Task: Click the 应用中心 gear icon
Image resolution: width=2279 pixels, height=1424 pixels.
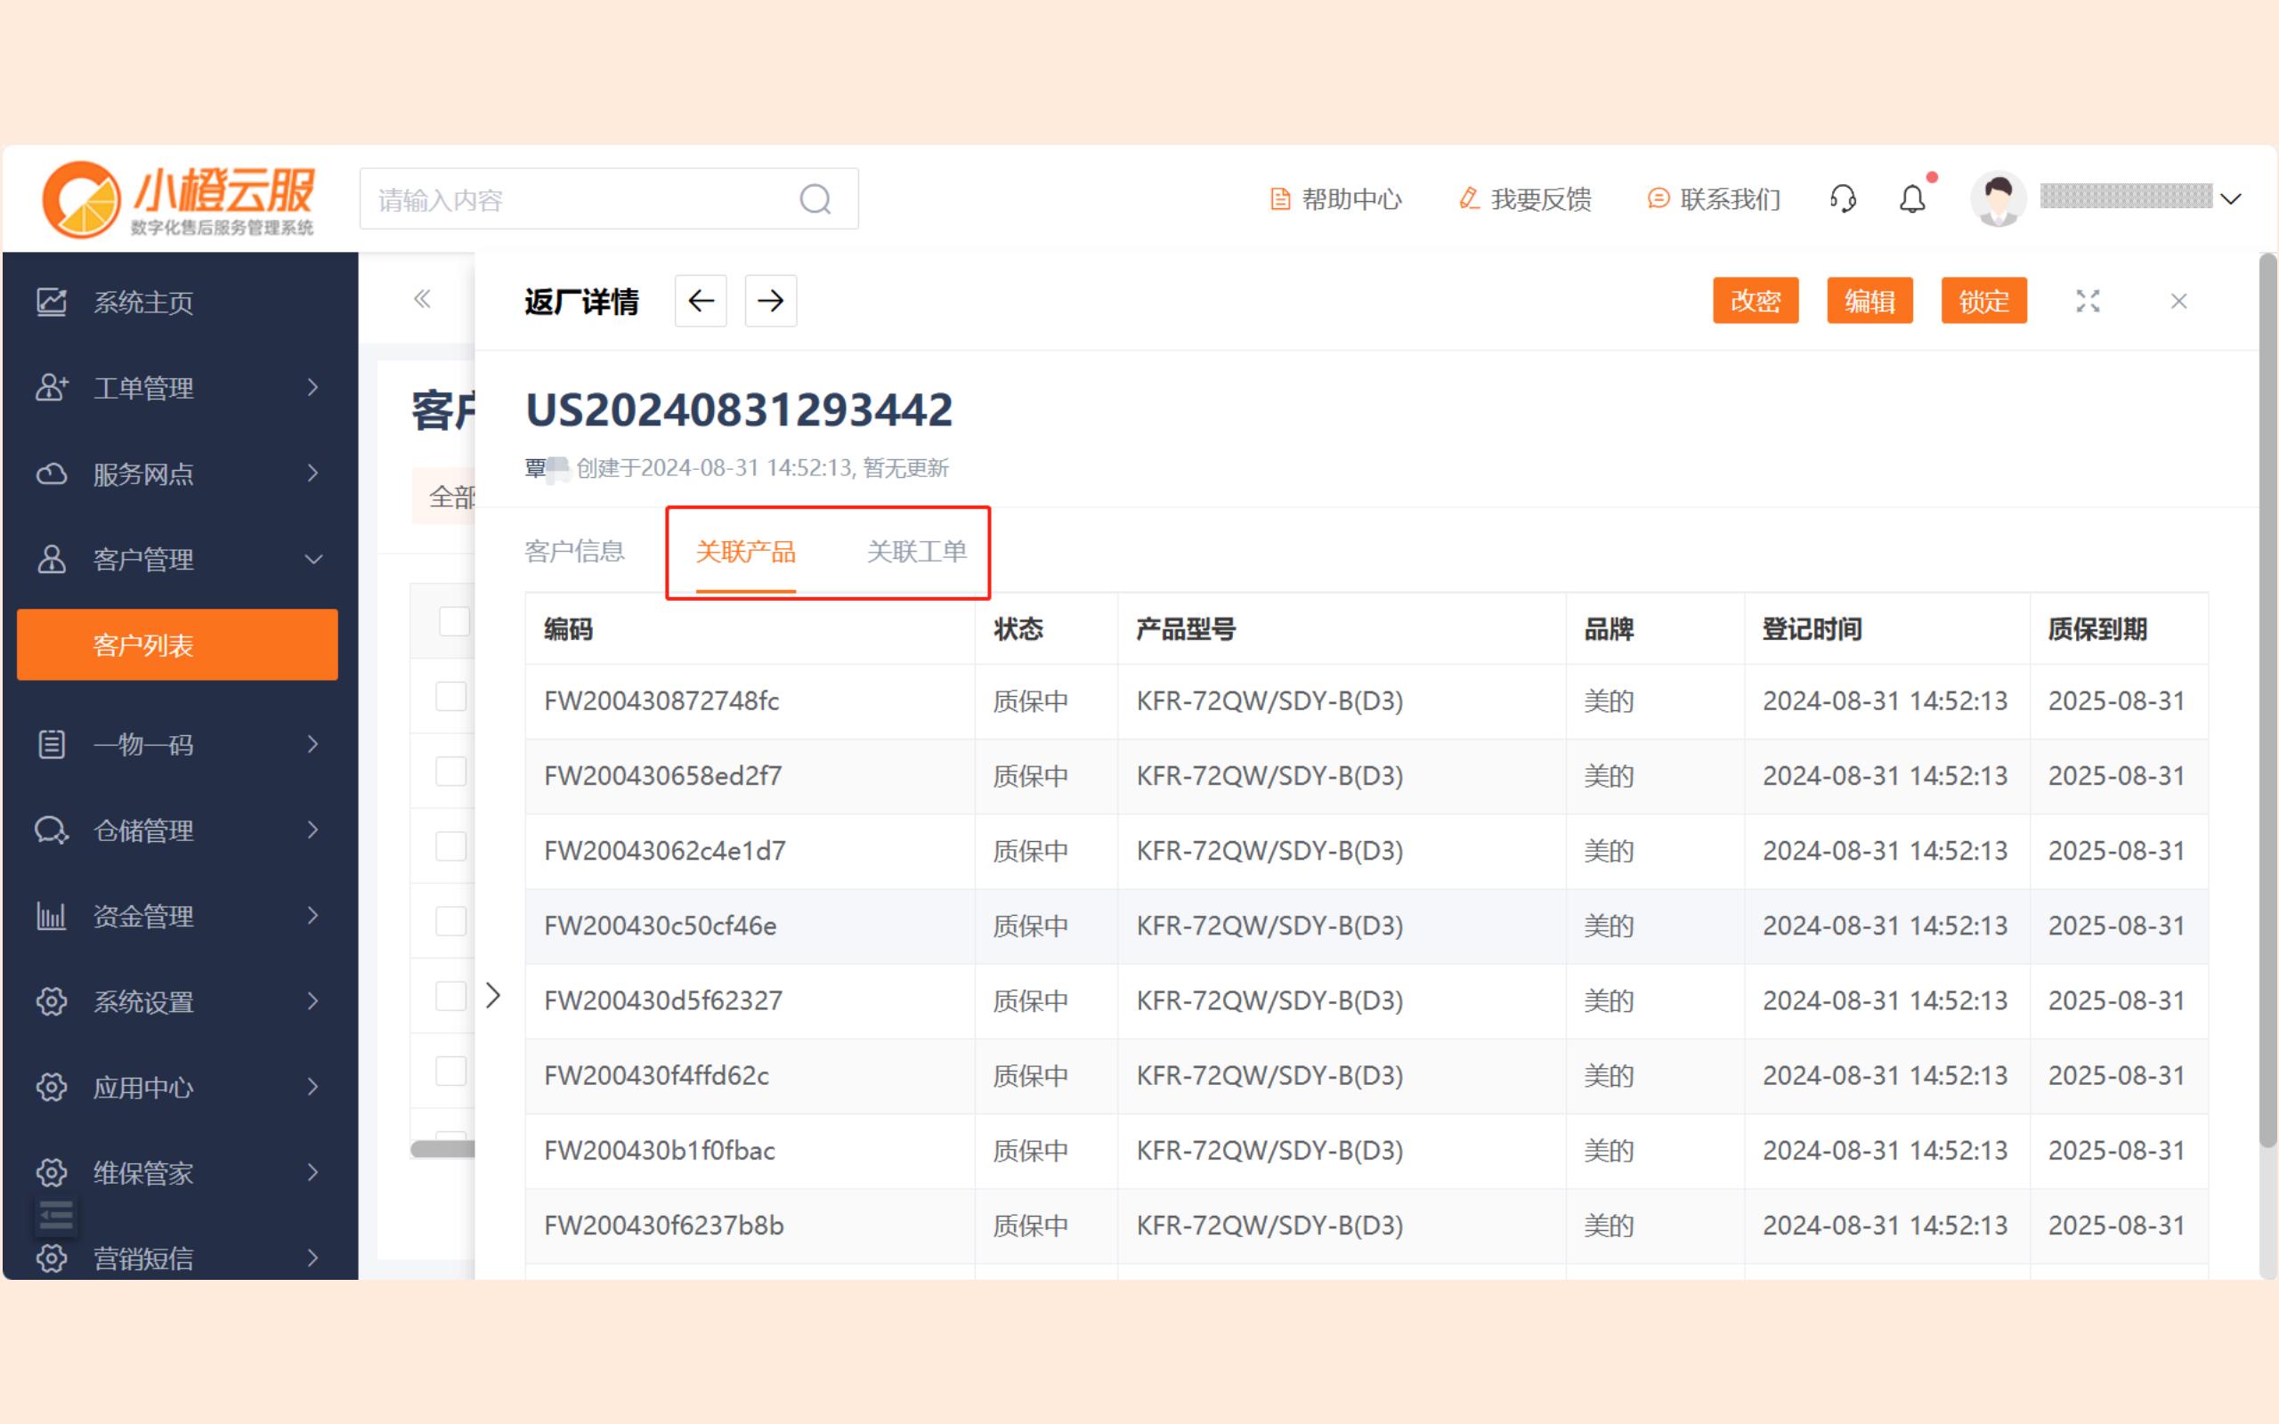Action: [x=52, y=1087]
